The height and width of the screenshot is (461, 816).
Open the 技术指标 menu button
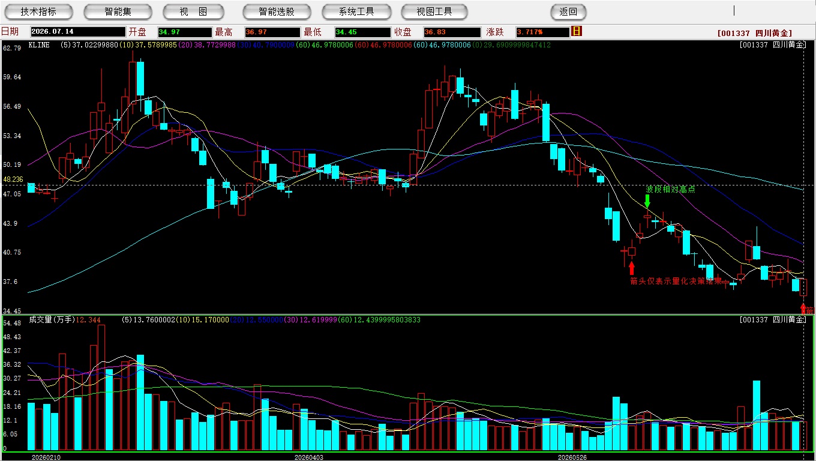pos(38,11)
